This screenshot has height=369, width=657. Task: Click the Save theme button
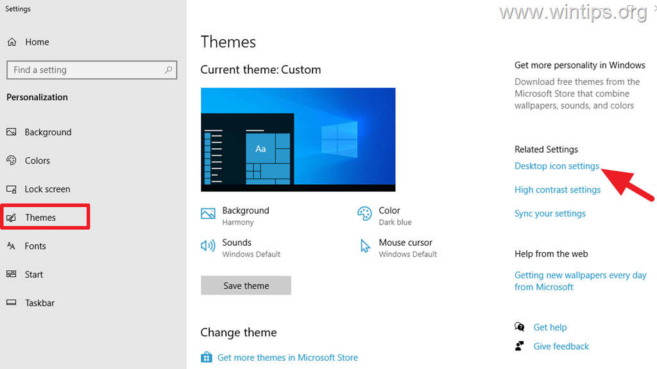pyautogui.click(x=246, y=286)
